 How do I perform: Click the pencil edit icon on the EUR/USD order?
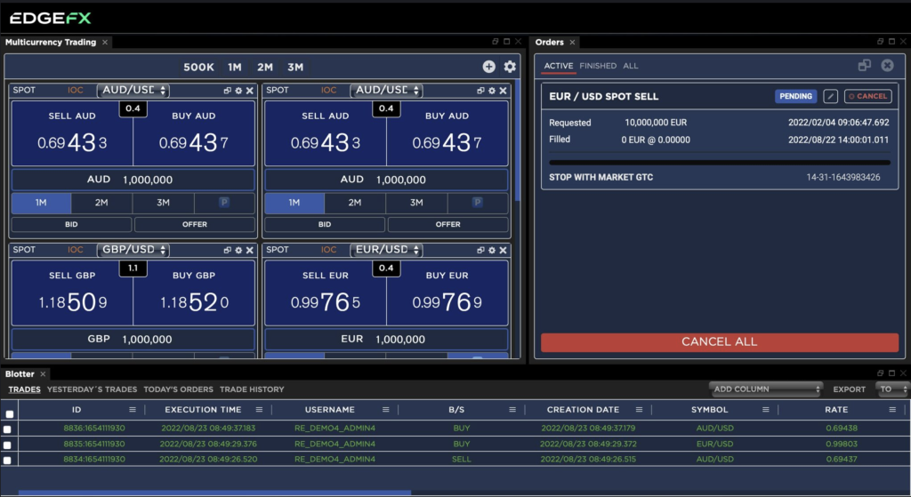(x=830, y=96)
